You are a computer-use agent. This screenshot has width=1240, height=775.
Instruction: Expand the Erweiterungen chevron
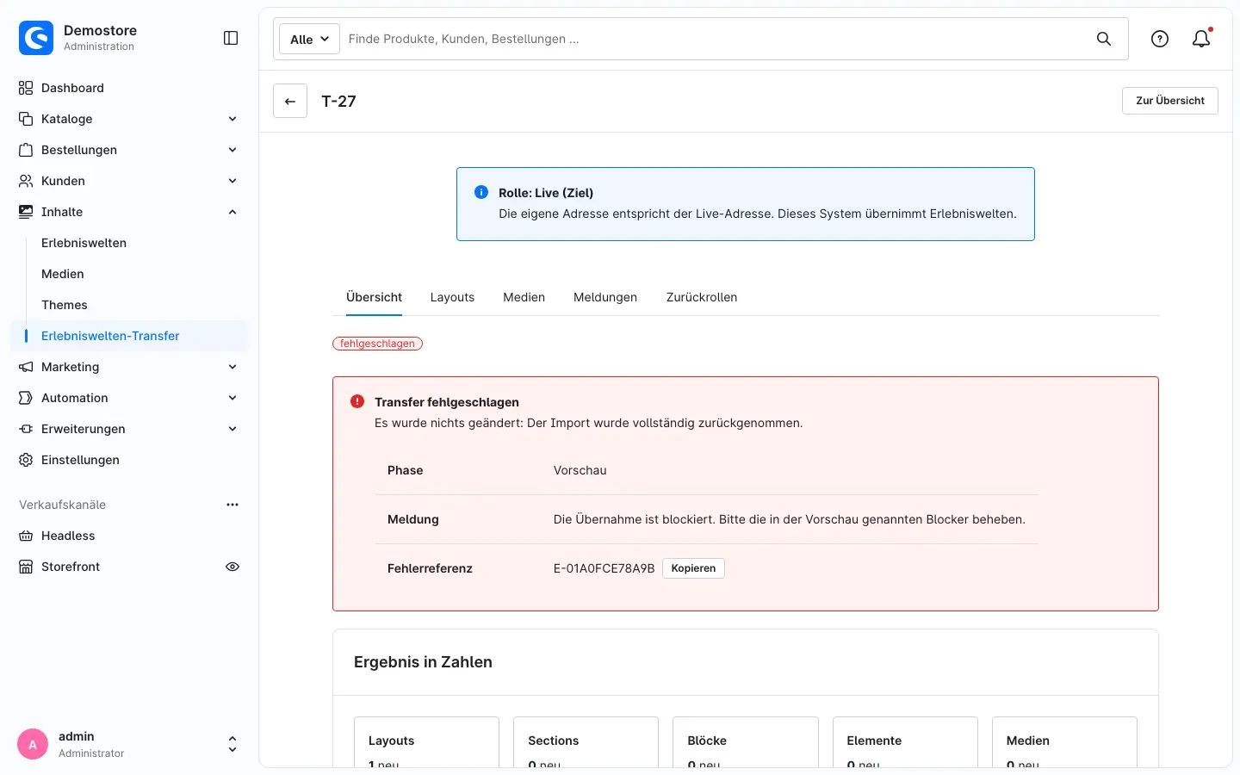click(x=232, y=429)
